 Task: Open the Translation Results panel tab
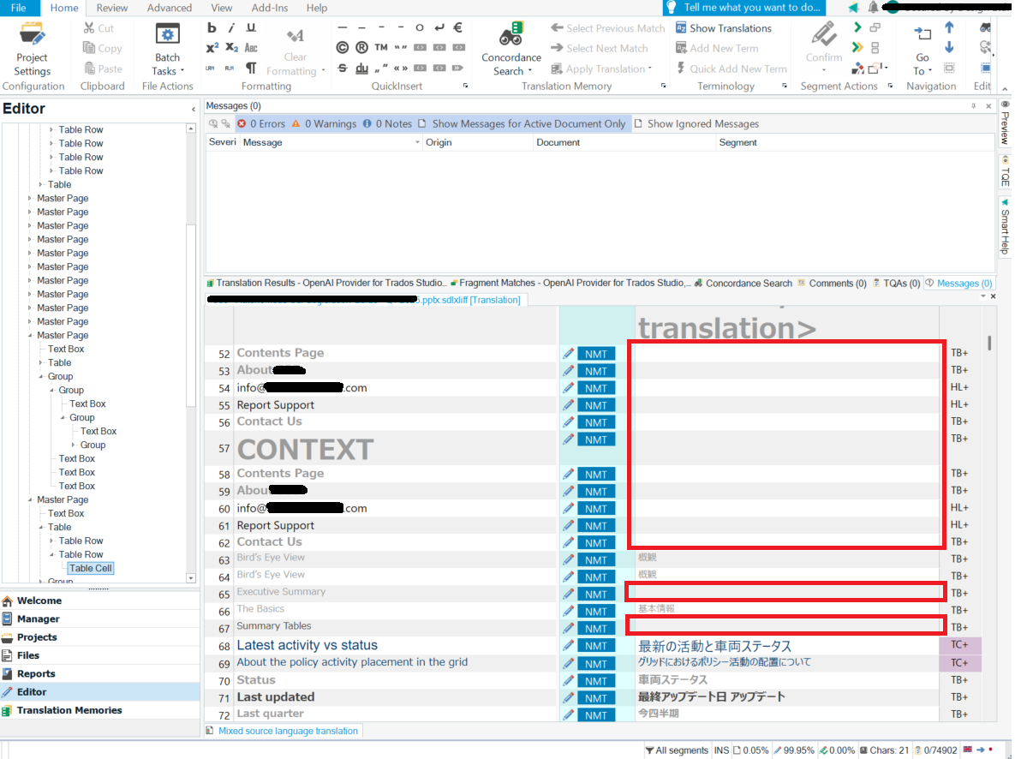point(326,283)
